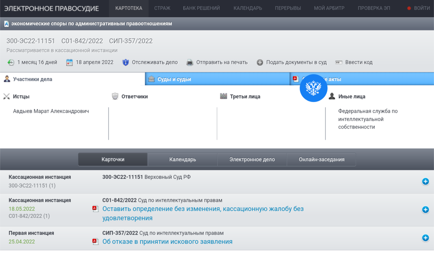Click the date 18.05.2022

point(22,209)
